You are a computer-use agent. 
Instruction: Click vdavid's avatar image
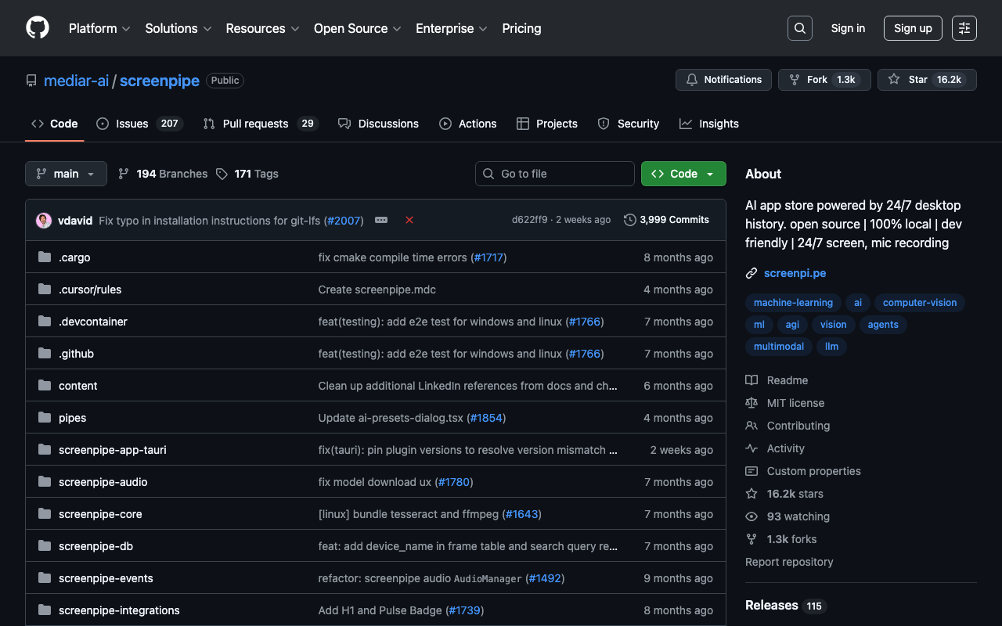coord(44,221)
